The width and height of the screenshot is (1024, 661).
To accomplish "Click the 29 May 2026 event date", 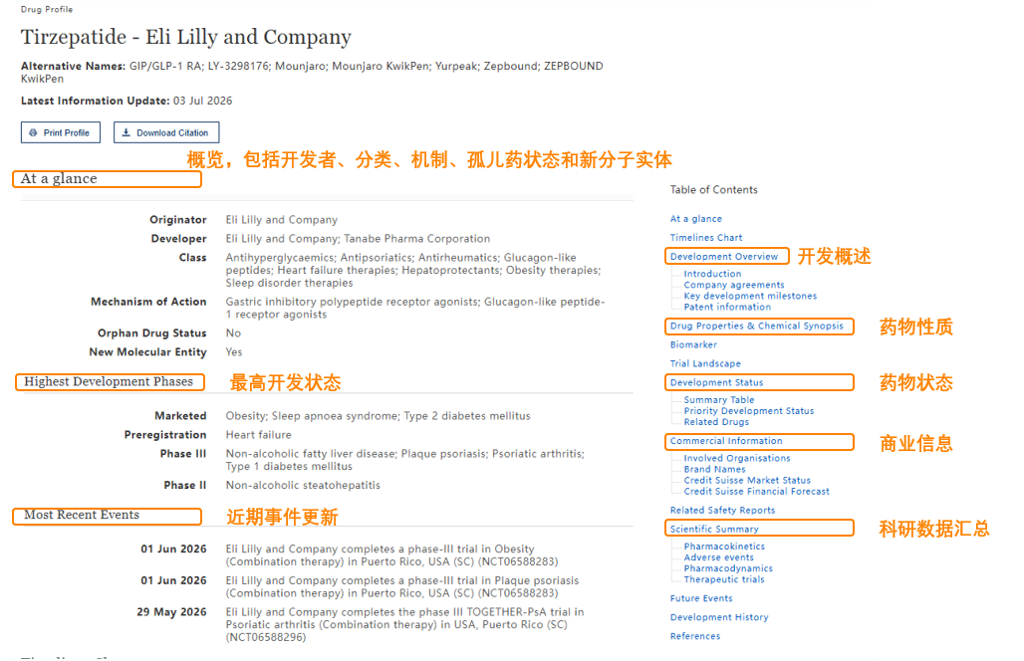I will (171, 612).
